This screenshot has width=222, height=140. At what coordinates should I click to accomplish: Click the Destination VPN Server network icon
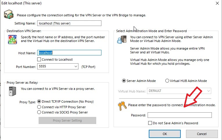[x=12, y=39]
